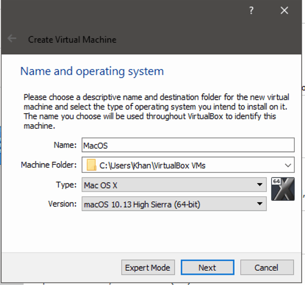305x285 pixels.
Task: Click the yellow folder icon in Machine Folder
Action: click(91, 165)
